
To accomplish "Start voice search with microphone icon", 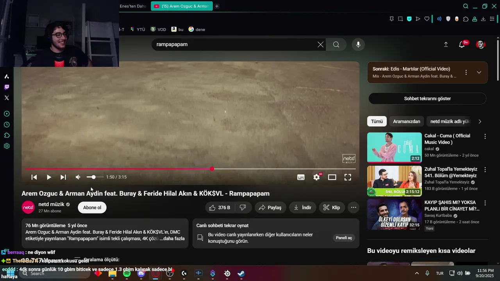I will click(358, 44).
